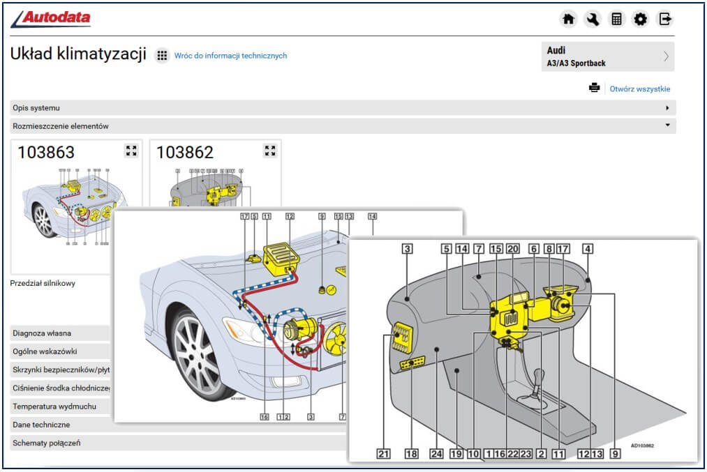Open the wrench tools icon

(x=593, y=19)
